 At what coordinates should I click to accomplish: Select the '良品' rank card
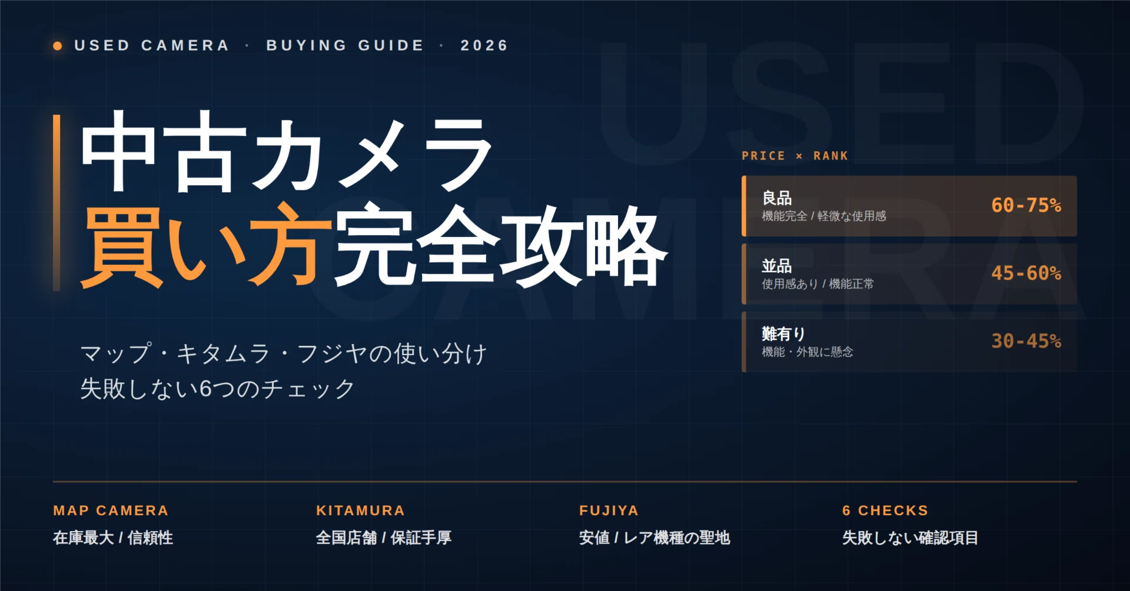[909, 206]
